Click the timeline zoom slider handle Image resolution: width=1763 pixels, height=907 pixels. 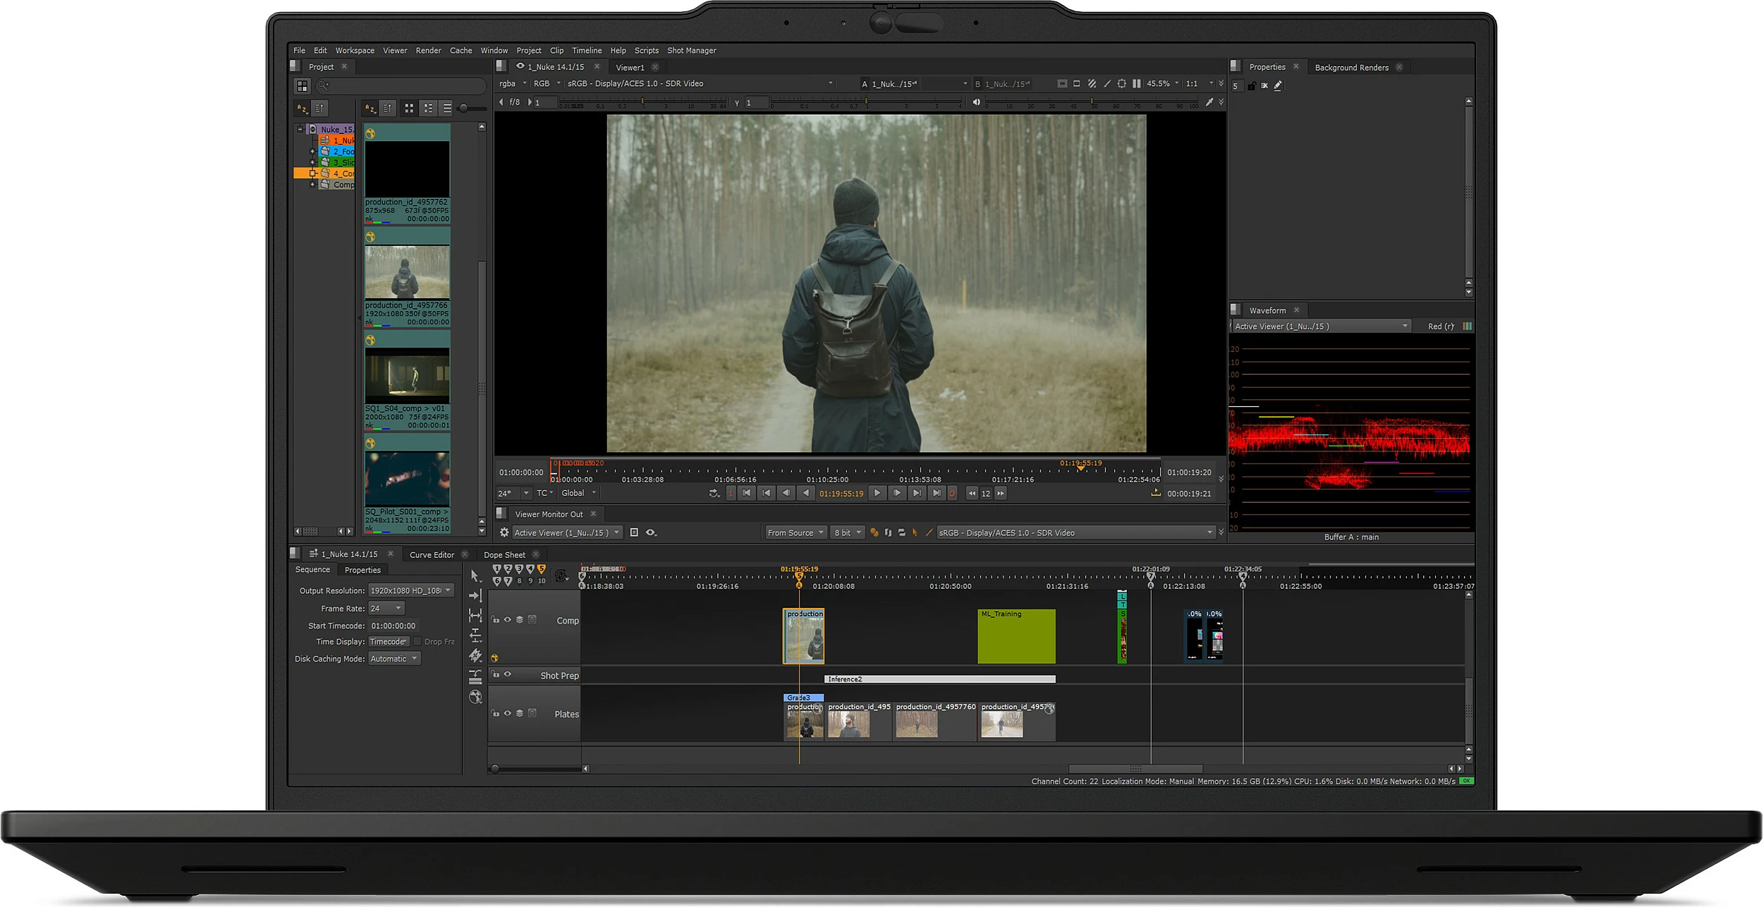(495, 769)
